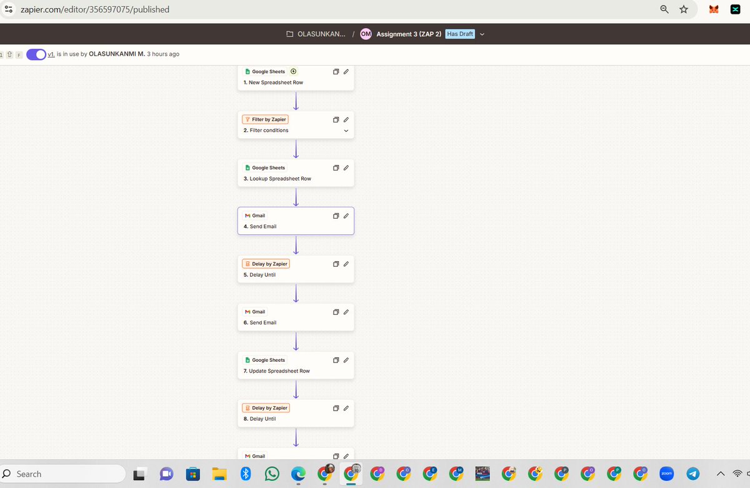Edit step 4 Send Email via pencil

(x=346, y=216)
